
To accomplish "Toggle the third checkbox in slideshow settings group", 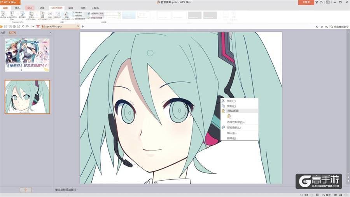I will pyautogui.click(x=73, y=19).
